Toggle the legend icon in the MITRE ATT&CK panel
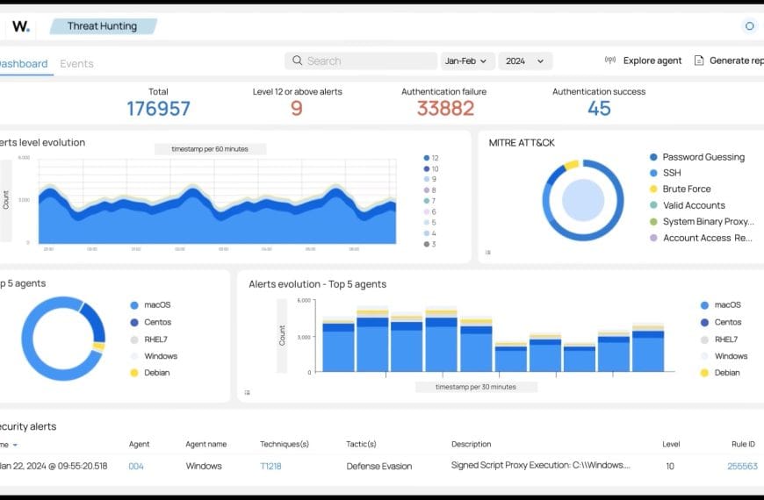Screen dimensions: 764x500 488,252
